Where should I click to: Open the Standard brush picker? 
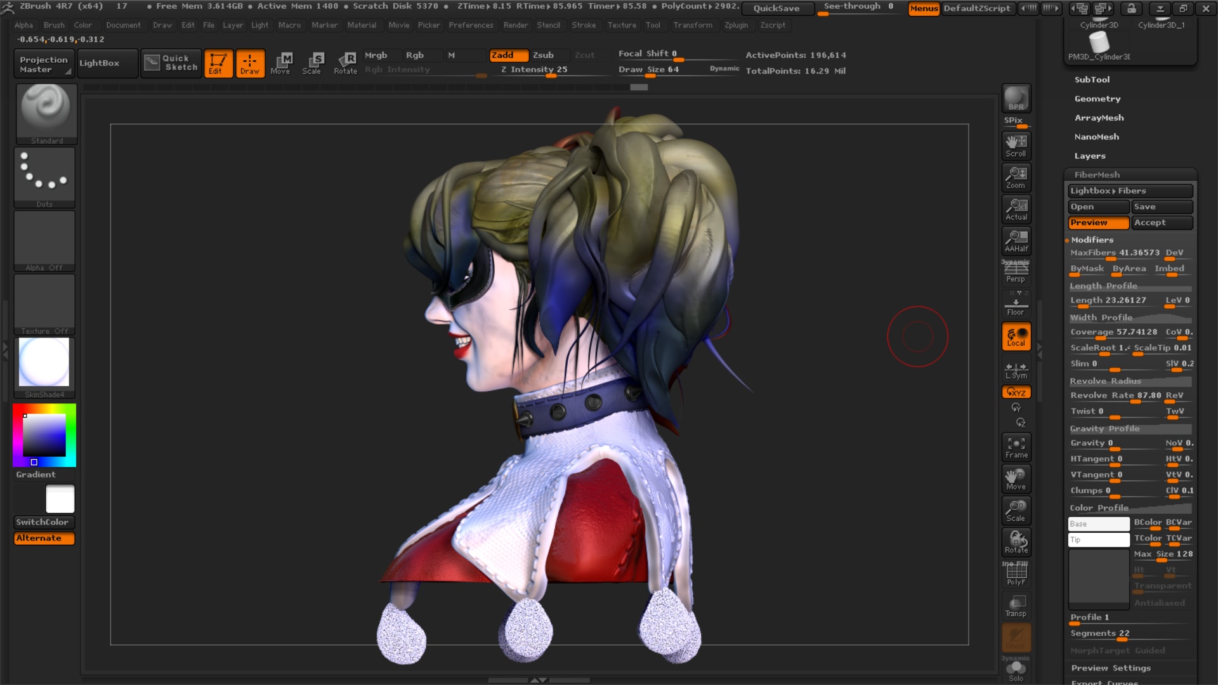tap(46, 114)
